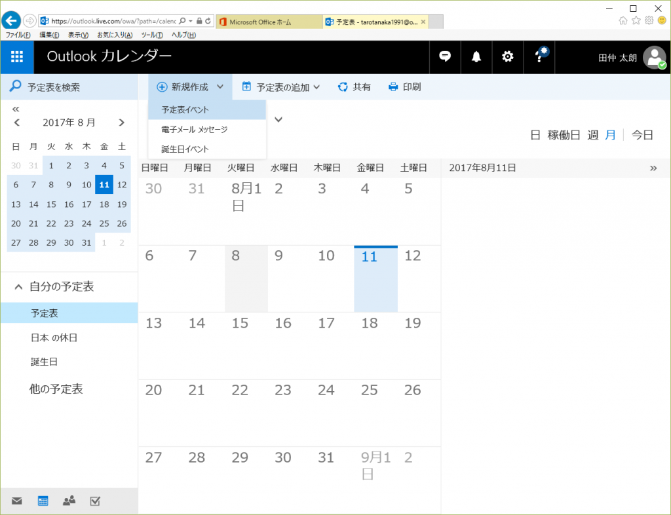Switch to 週 week view

point(592,135)
